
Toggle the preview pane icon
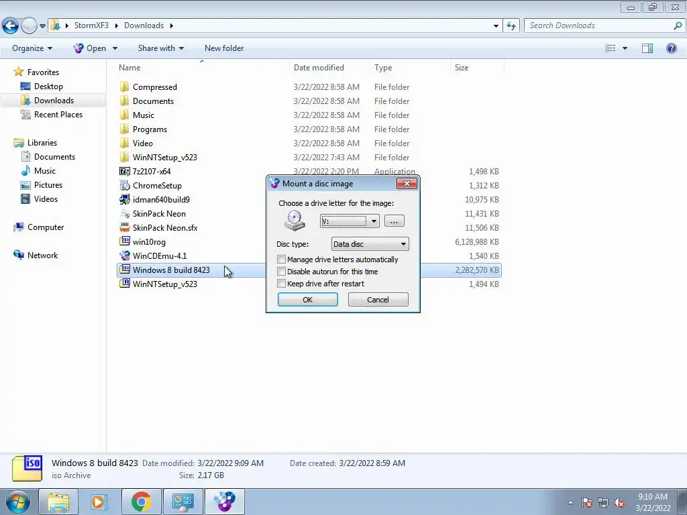pos(647,48)
